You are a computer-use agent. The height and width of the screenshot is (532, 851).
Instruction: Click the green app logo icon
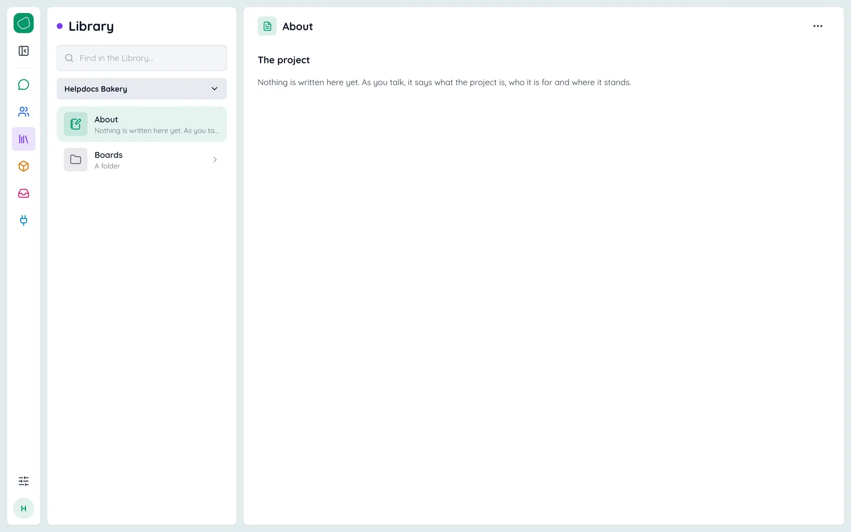[23, 23]
